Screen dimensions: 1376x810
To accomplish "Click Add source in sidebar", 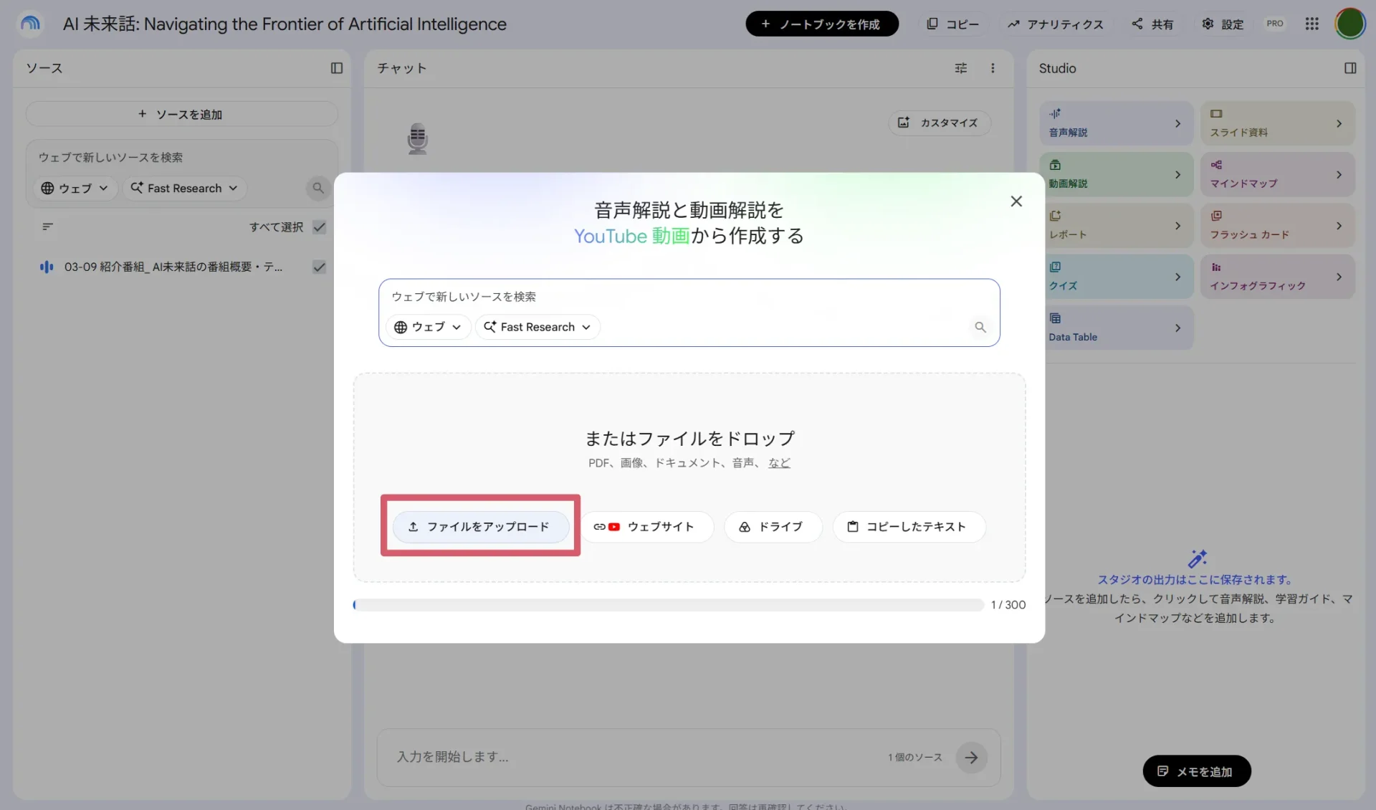I will pos(181,114).
